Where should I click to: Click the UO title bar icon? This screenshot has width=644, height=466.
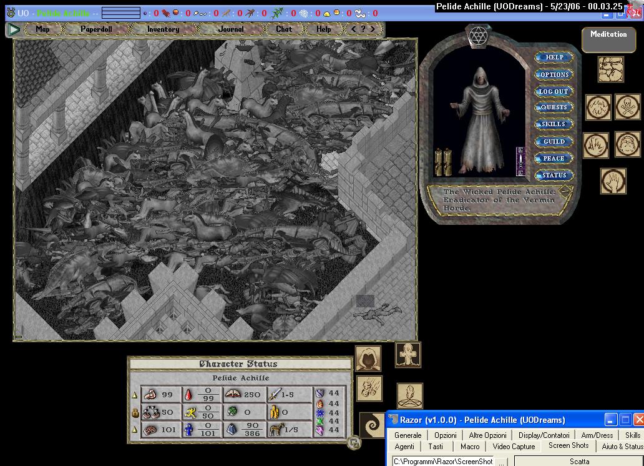click(x=11, y=12)
